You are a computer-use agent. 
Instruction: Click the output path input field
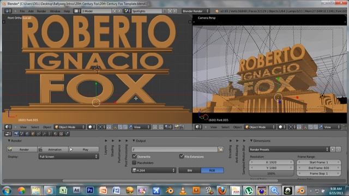[174, 150]
